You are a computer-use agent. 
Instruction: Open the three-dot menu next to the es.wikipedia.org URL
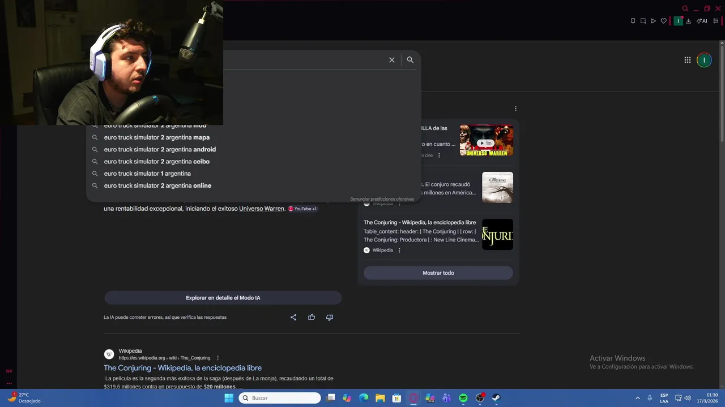(217, 358)
